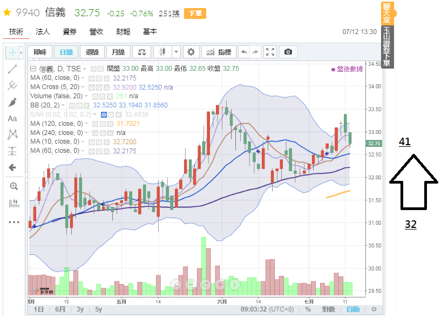448x324 pixels.
Task: Select the Aa text annotation tool
Action: coord(12,118)
